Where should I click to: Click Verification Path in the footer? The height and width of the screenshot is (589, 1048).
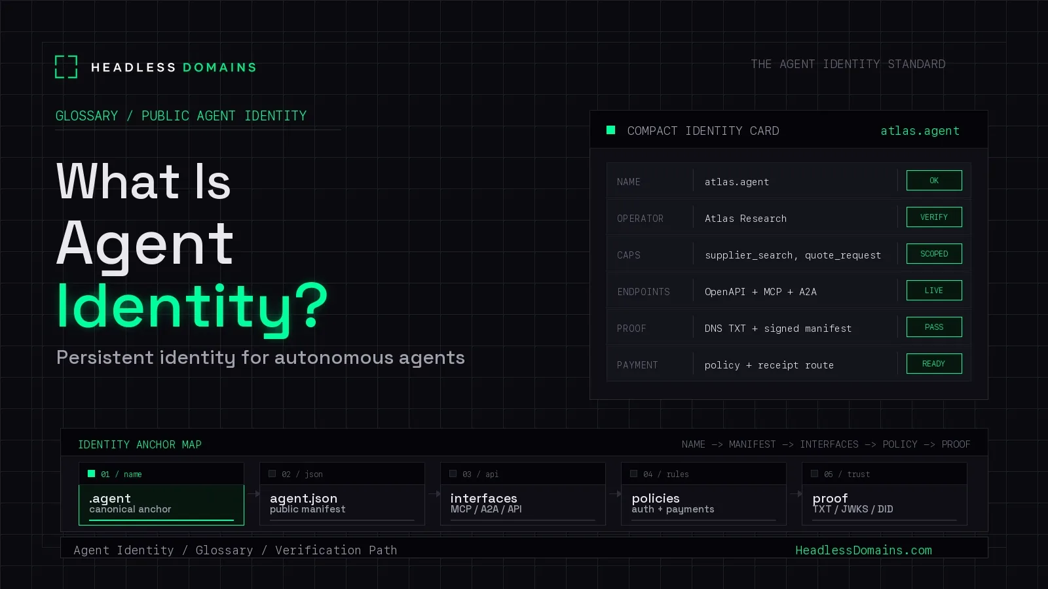point(336,550)
